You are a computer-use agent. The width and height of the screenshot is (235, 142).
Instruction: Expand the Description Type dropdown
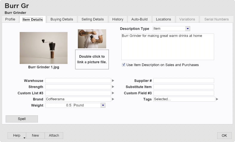(x=188, y=29)
